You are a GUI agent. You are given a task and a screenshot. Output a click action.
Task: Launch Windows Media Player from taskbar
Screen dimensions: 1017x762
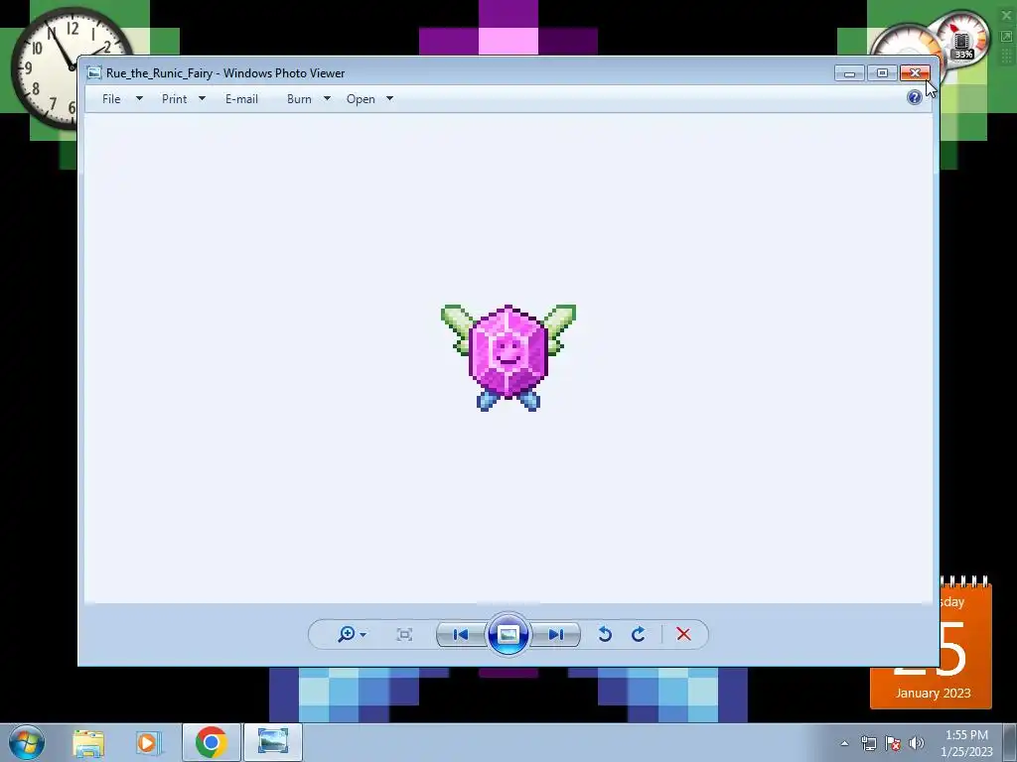pos(147,742)
